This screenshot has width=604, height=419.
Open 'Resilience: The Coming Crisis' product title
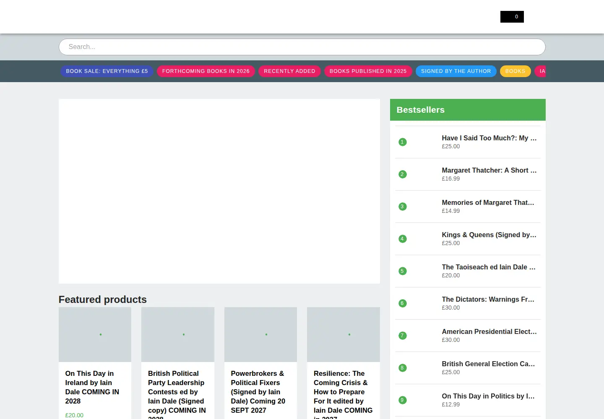343,394
